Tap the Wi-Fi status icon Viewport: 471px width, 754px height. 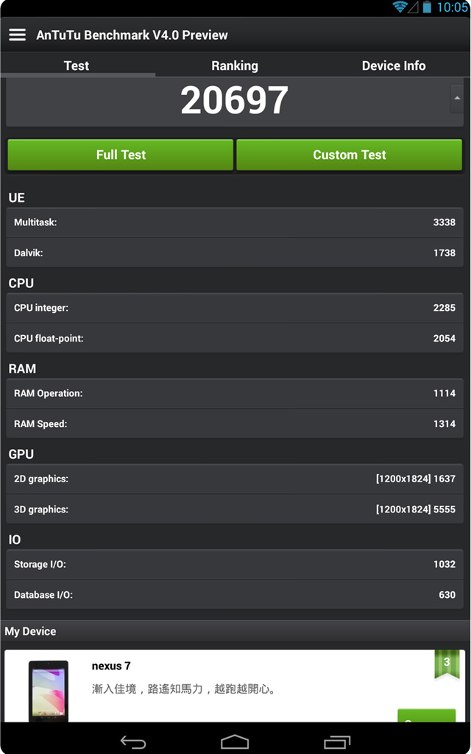[400, 7]
